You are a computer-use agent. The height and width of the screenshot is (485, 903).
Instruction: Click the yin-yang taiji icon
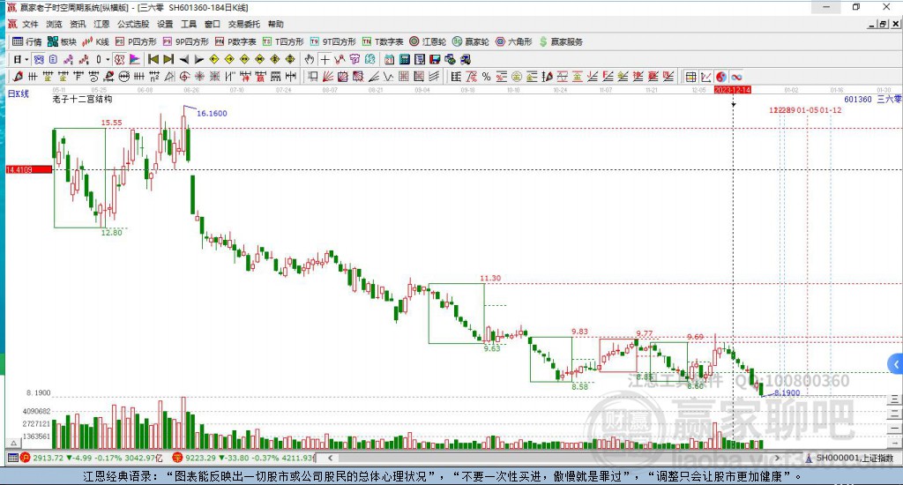tap(721, 77)
